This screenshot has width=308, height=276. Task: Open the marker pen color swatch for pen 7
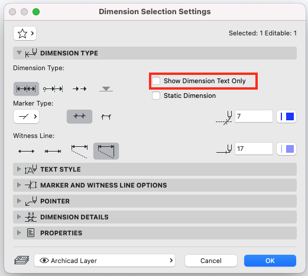point(286,117)
